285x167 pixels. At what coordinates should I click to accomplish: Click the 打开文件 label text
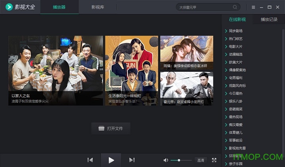coord(115,128)
